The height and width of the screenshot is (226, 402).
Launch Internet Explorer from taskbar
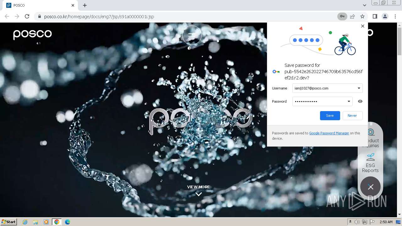coord(25,222)
